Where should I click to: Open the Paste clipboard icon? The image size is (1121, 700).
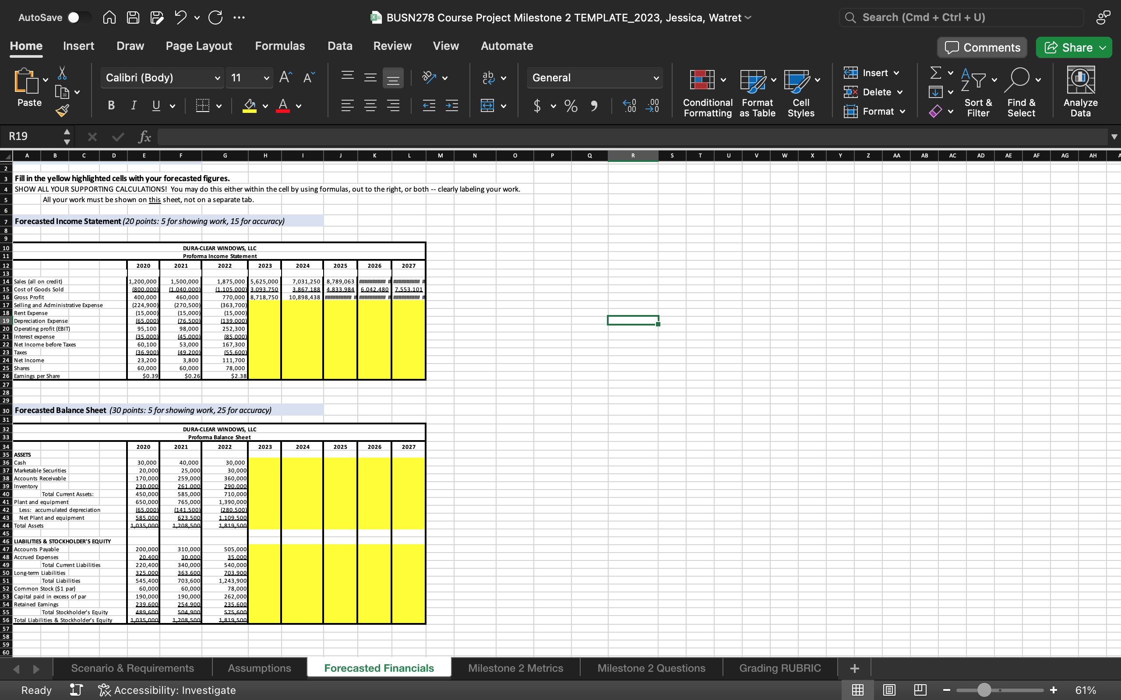point(26,81)
